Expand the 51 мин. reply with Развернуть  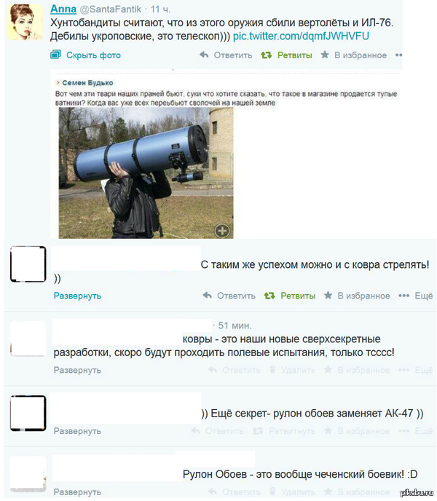click(77, 370)
